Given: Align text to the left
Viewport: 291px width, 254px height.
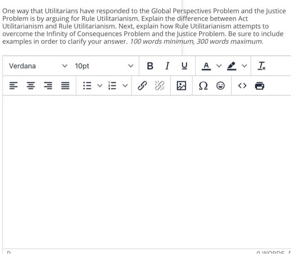Looking at the screenshot, I should [14, 86].
